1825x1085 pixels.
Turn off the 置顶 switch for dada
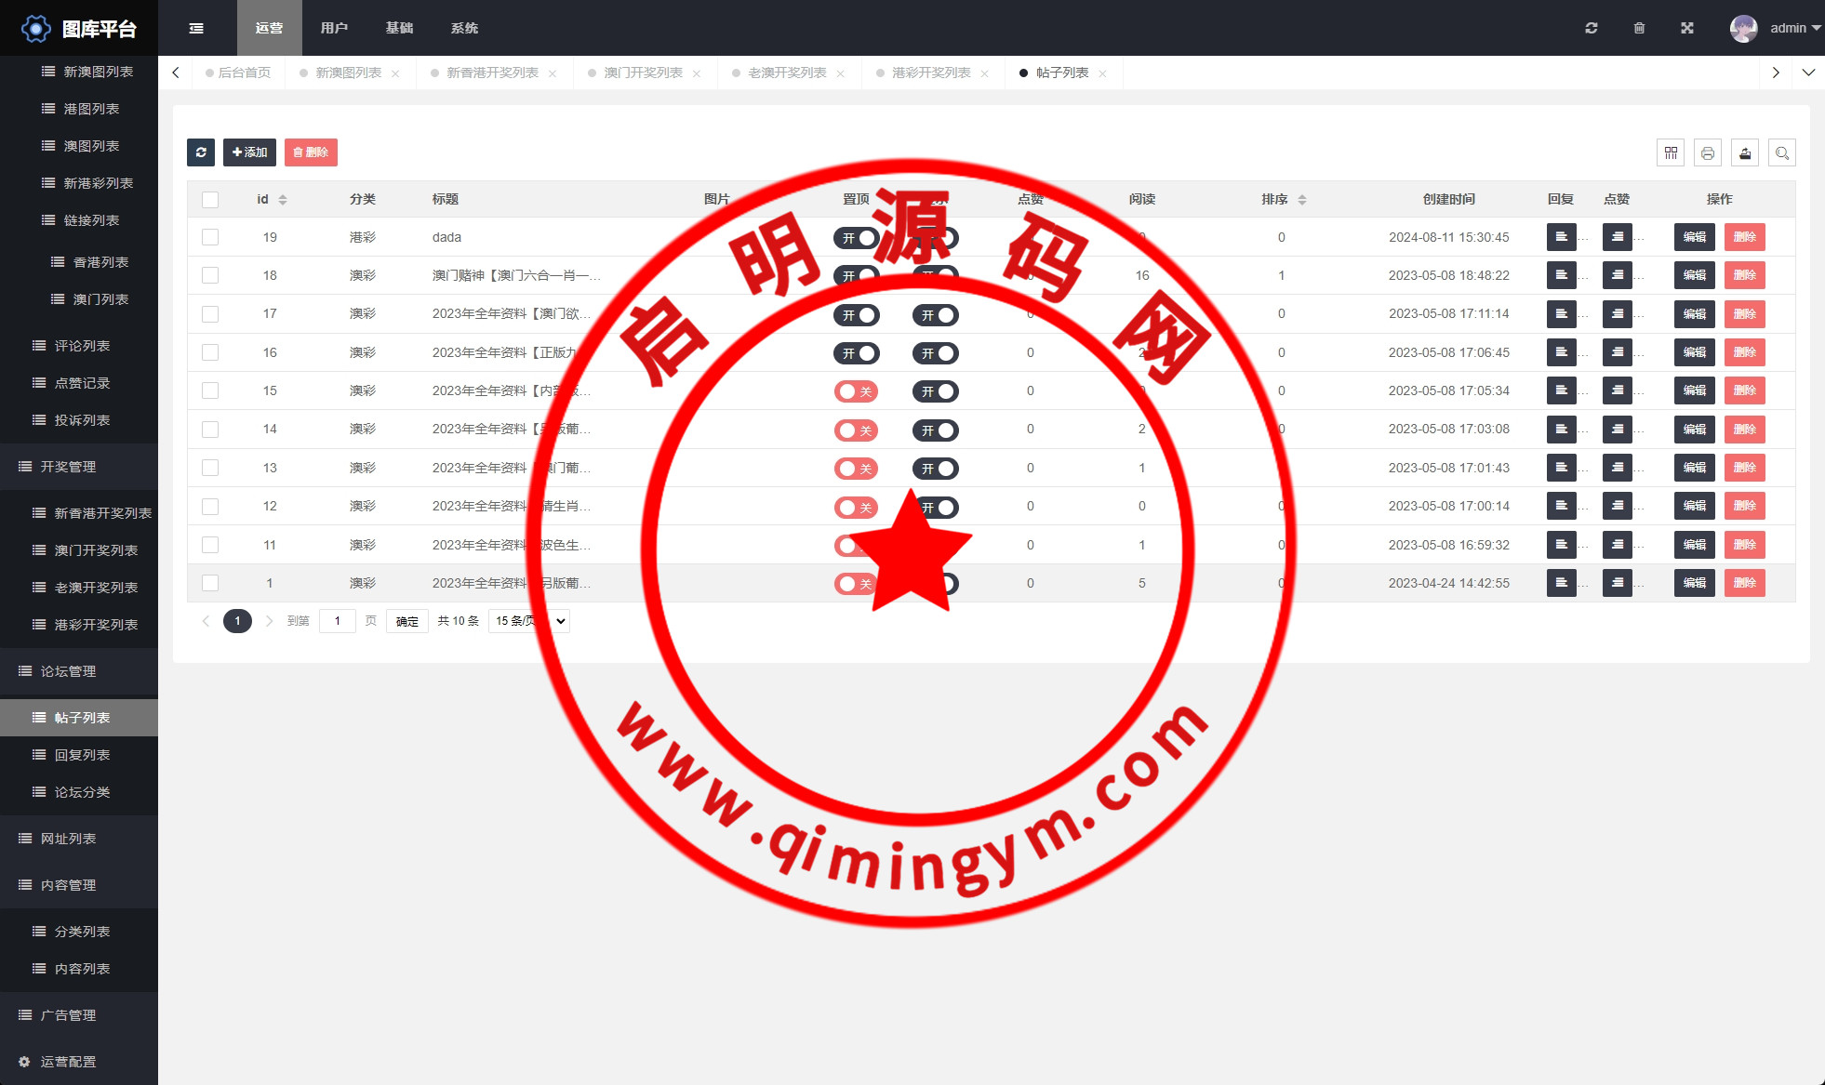click(x=856, y=238)
